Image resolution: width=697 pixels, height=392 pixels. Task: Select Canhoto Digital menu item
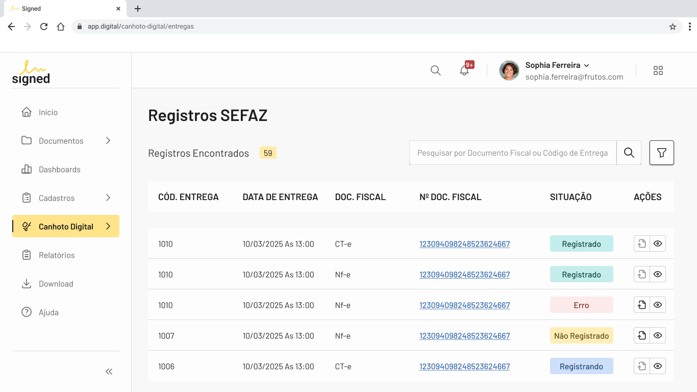[66, 226]
